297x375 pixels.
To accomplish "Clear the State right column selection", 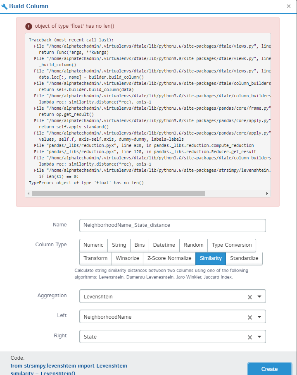I will [x=250, y=337].
